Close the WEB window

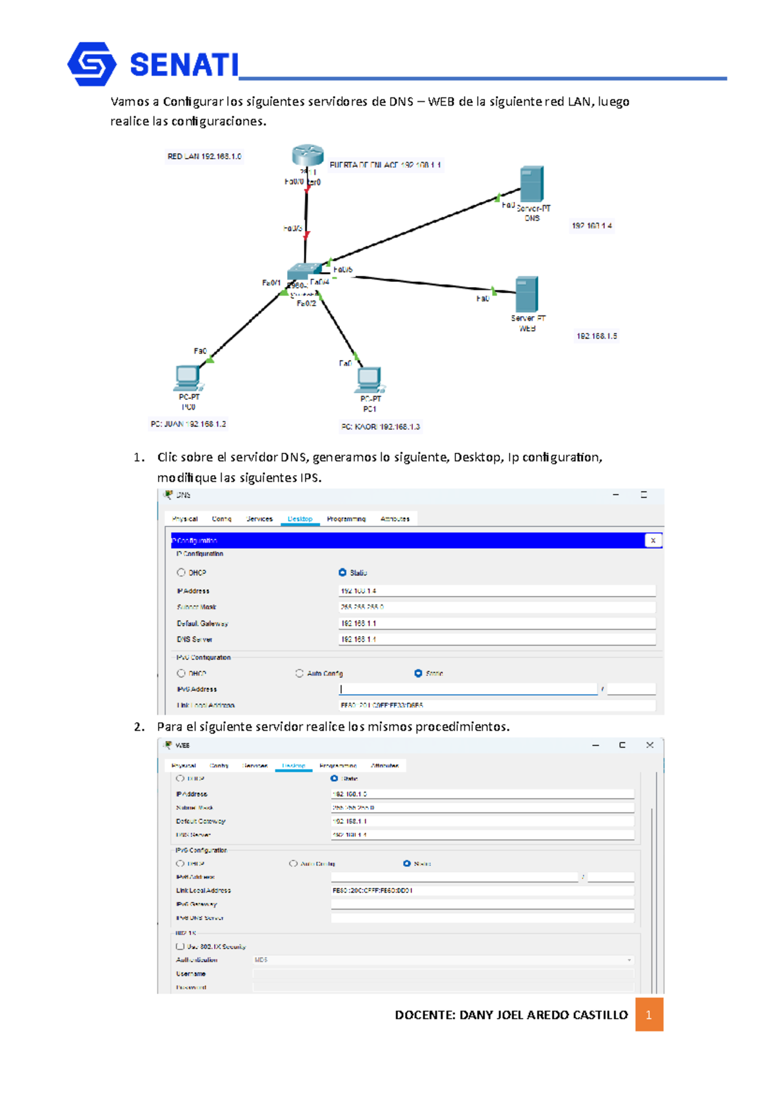650,745
